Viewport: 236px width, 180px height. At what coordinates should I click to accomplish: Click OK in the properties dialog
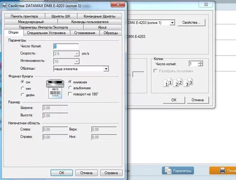[x=62, y=173]
